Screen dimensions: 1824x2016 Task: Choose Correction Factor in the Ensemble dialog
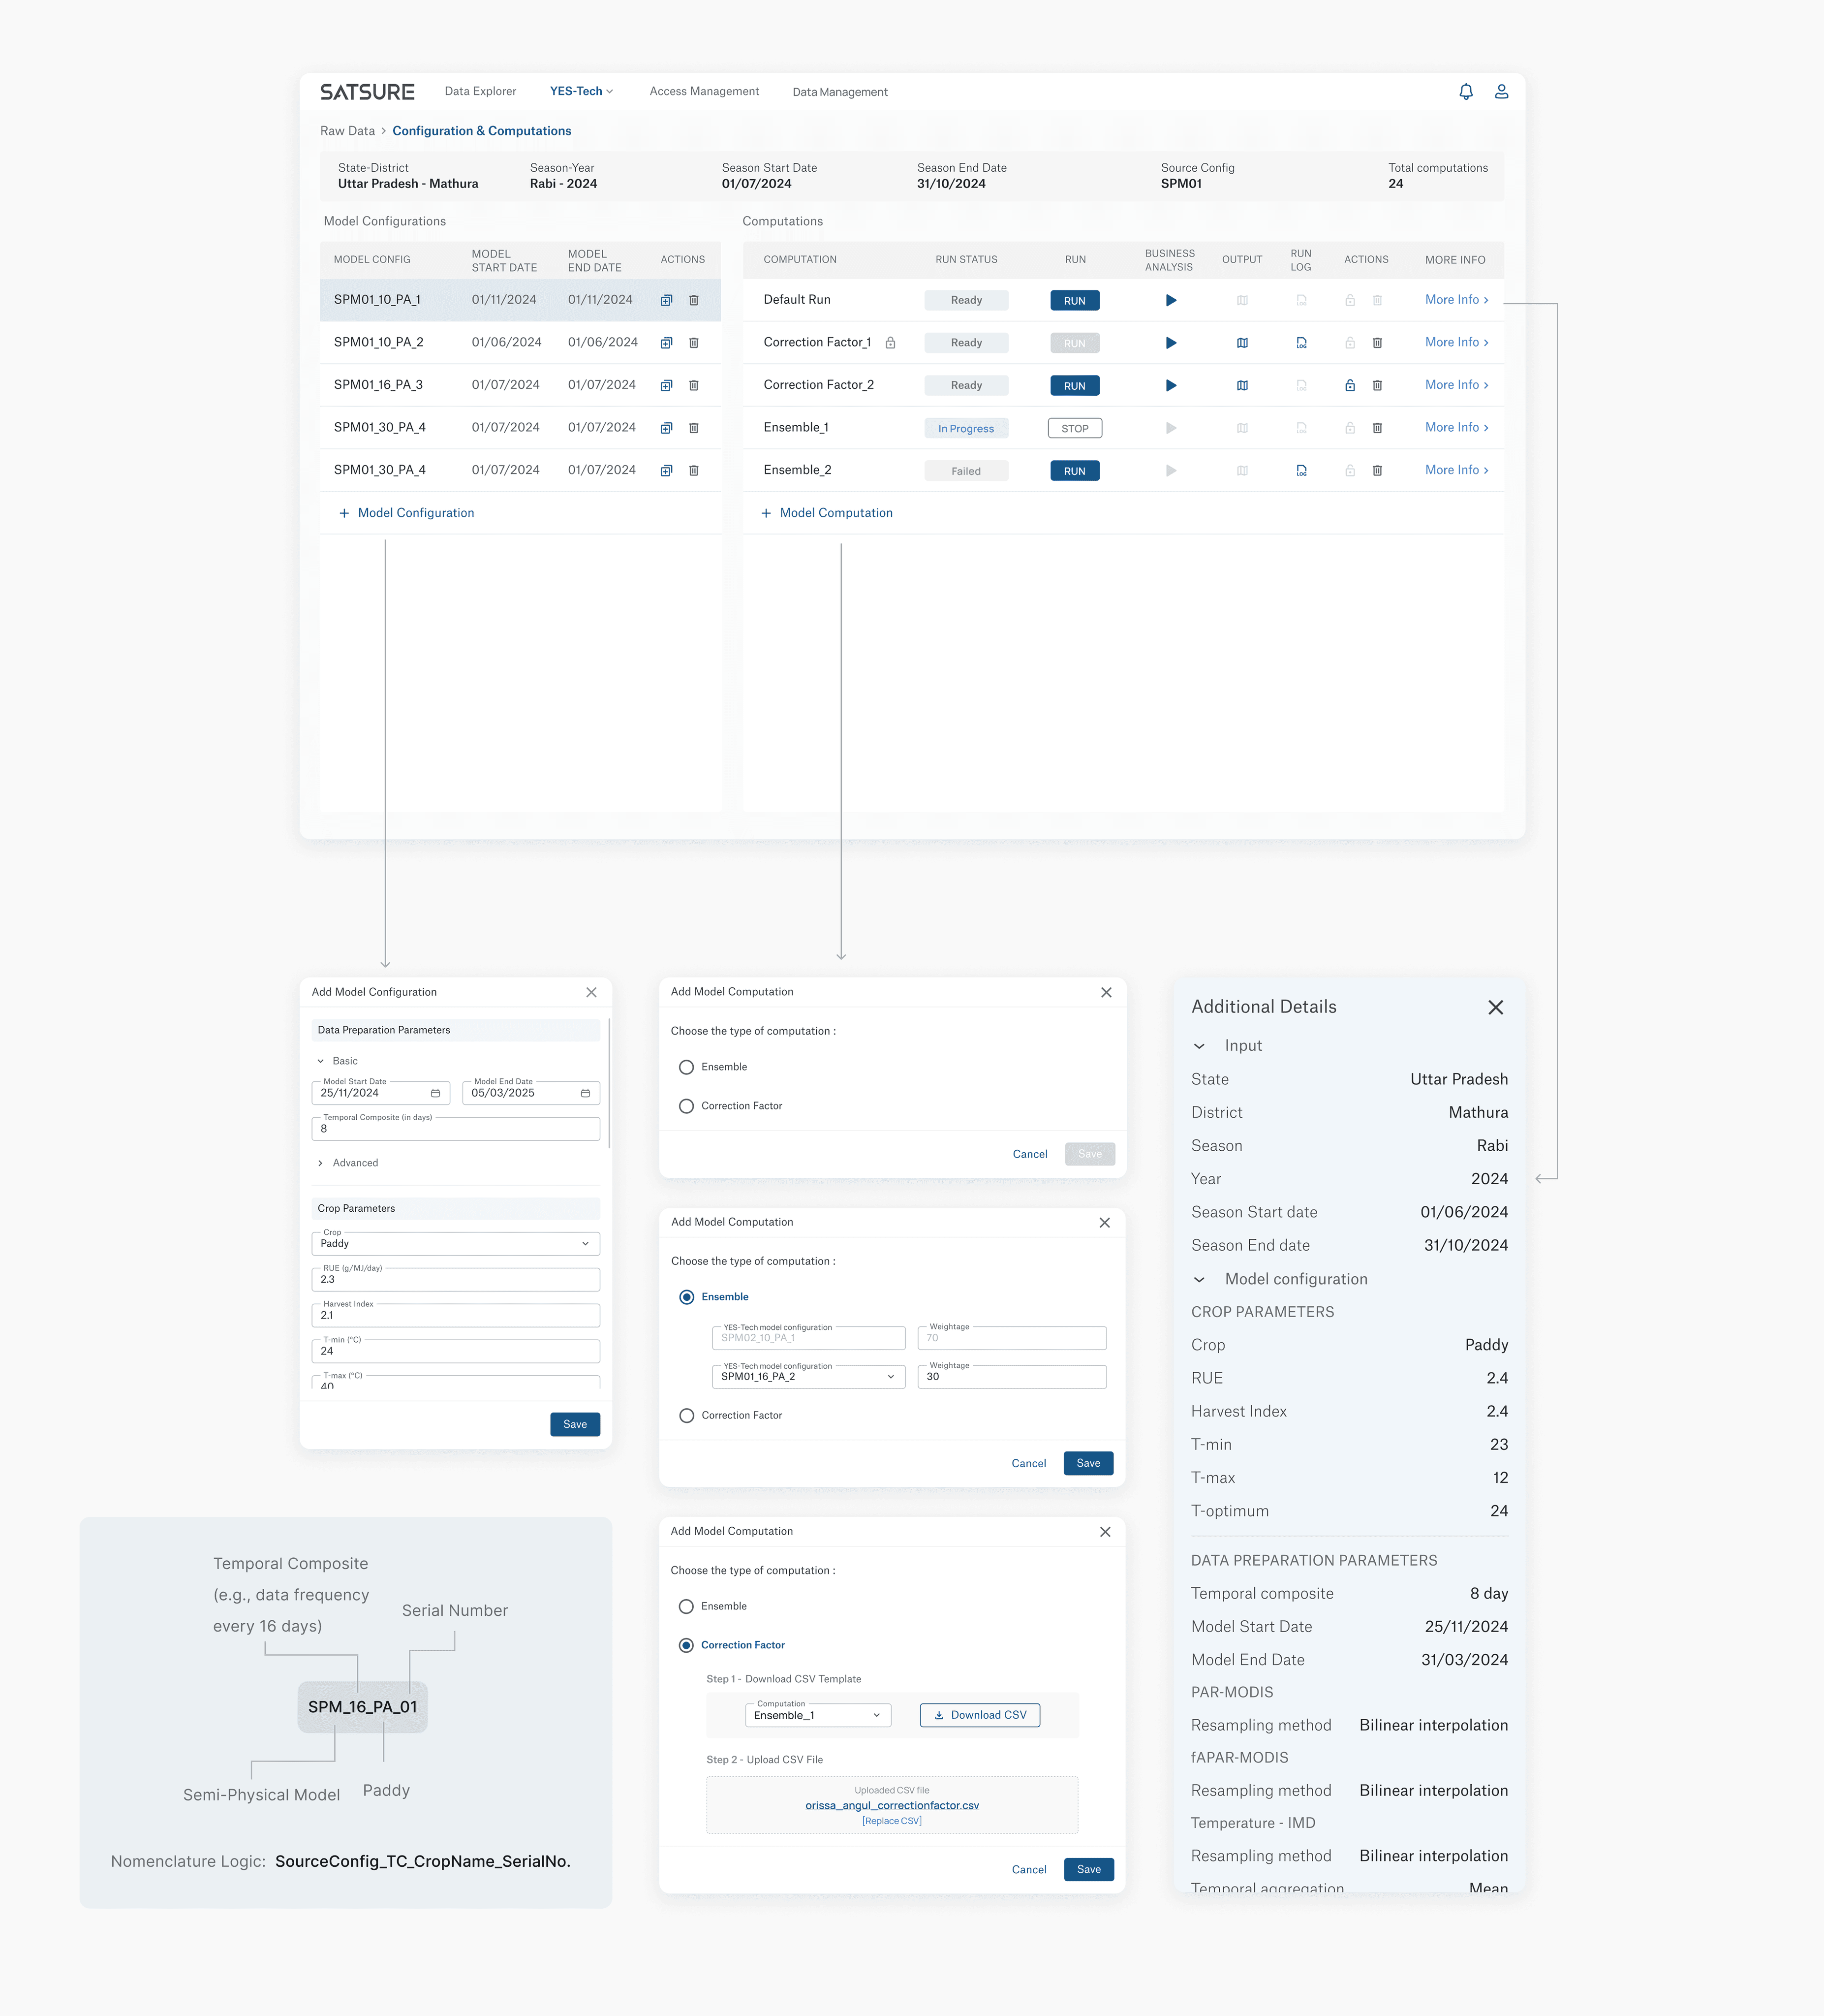(686, 1415)
